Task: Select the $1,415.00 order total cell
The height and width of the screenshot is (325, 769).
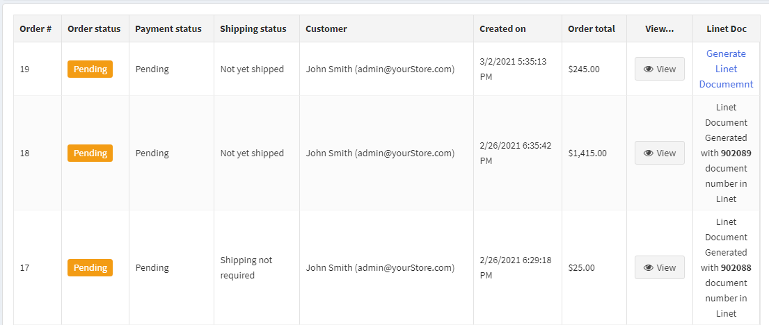Action: 587,153
